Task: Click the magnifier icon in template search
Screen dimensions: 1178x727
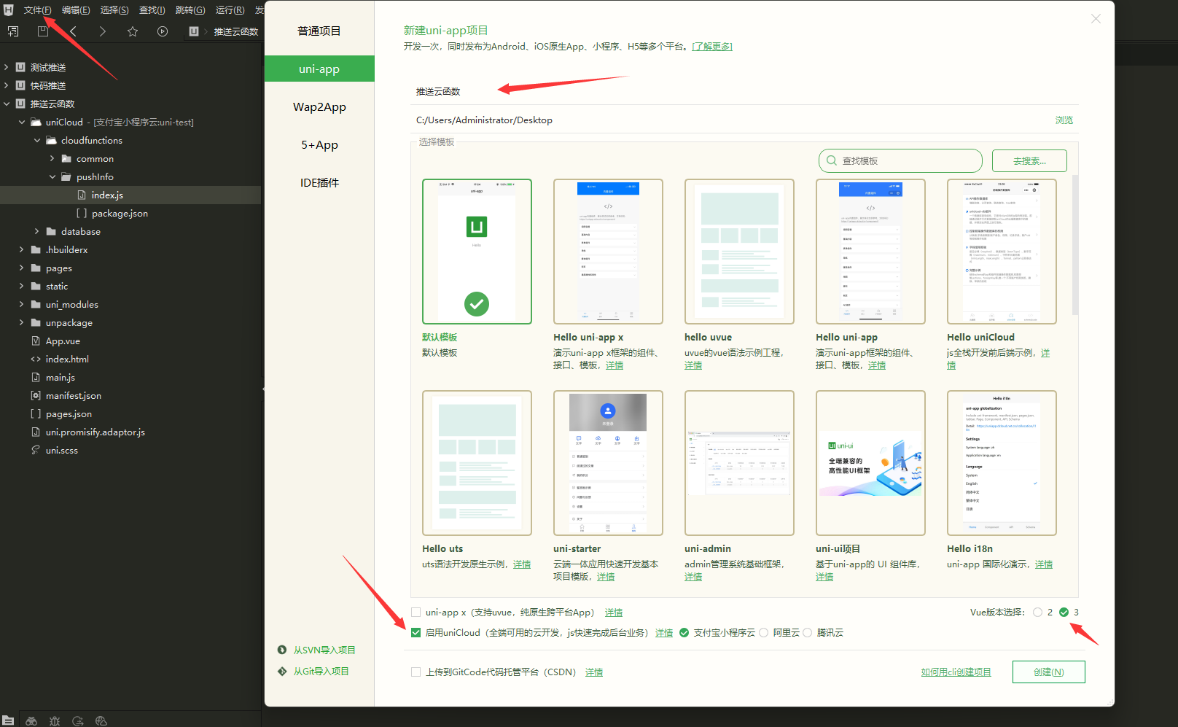Action: tap(832, 160)
